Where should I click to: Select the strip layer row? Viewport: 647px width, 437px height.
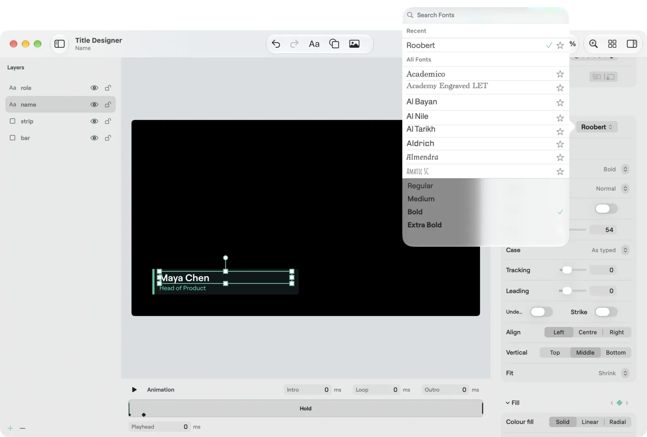(61, 121)
